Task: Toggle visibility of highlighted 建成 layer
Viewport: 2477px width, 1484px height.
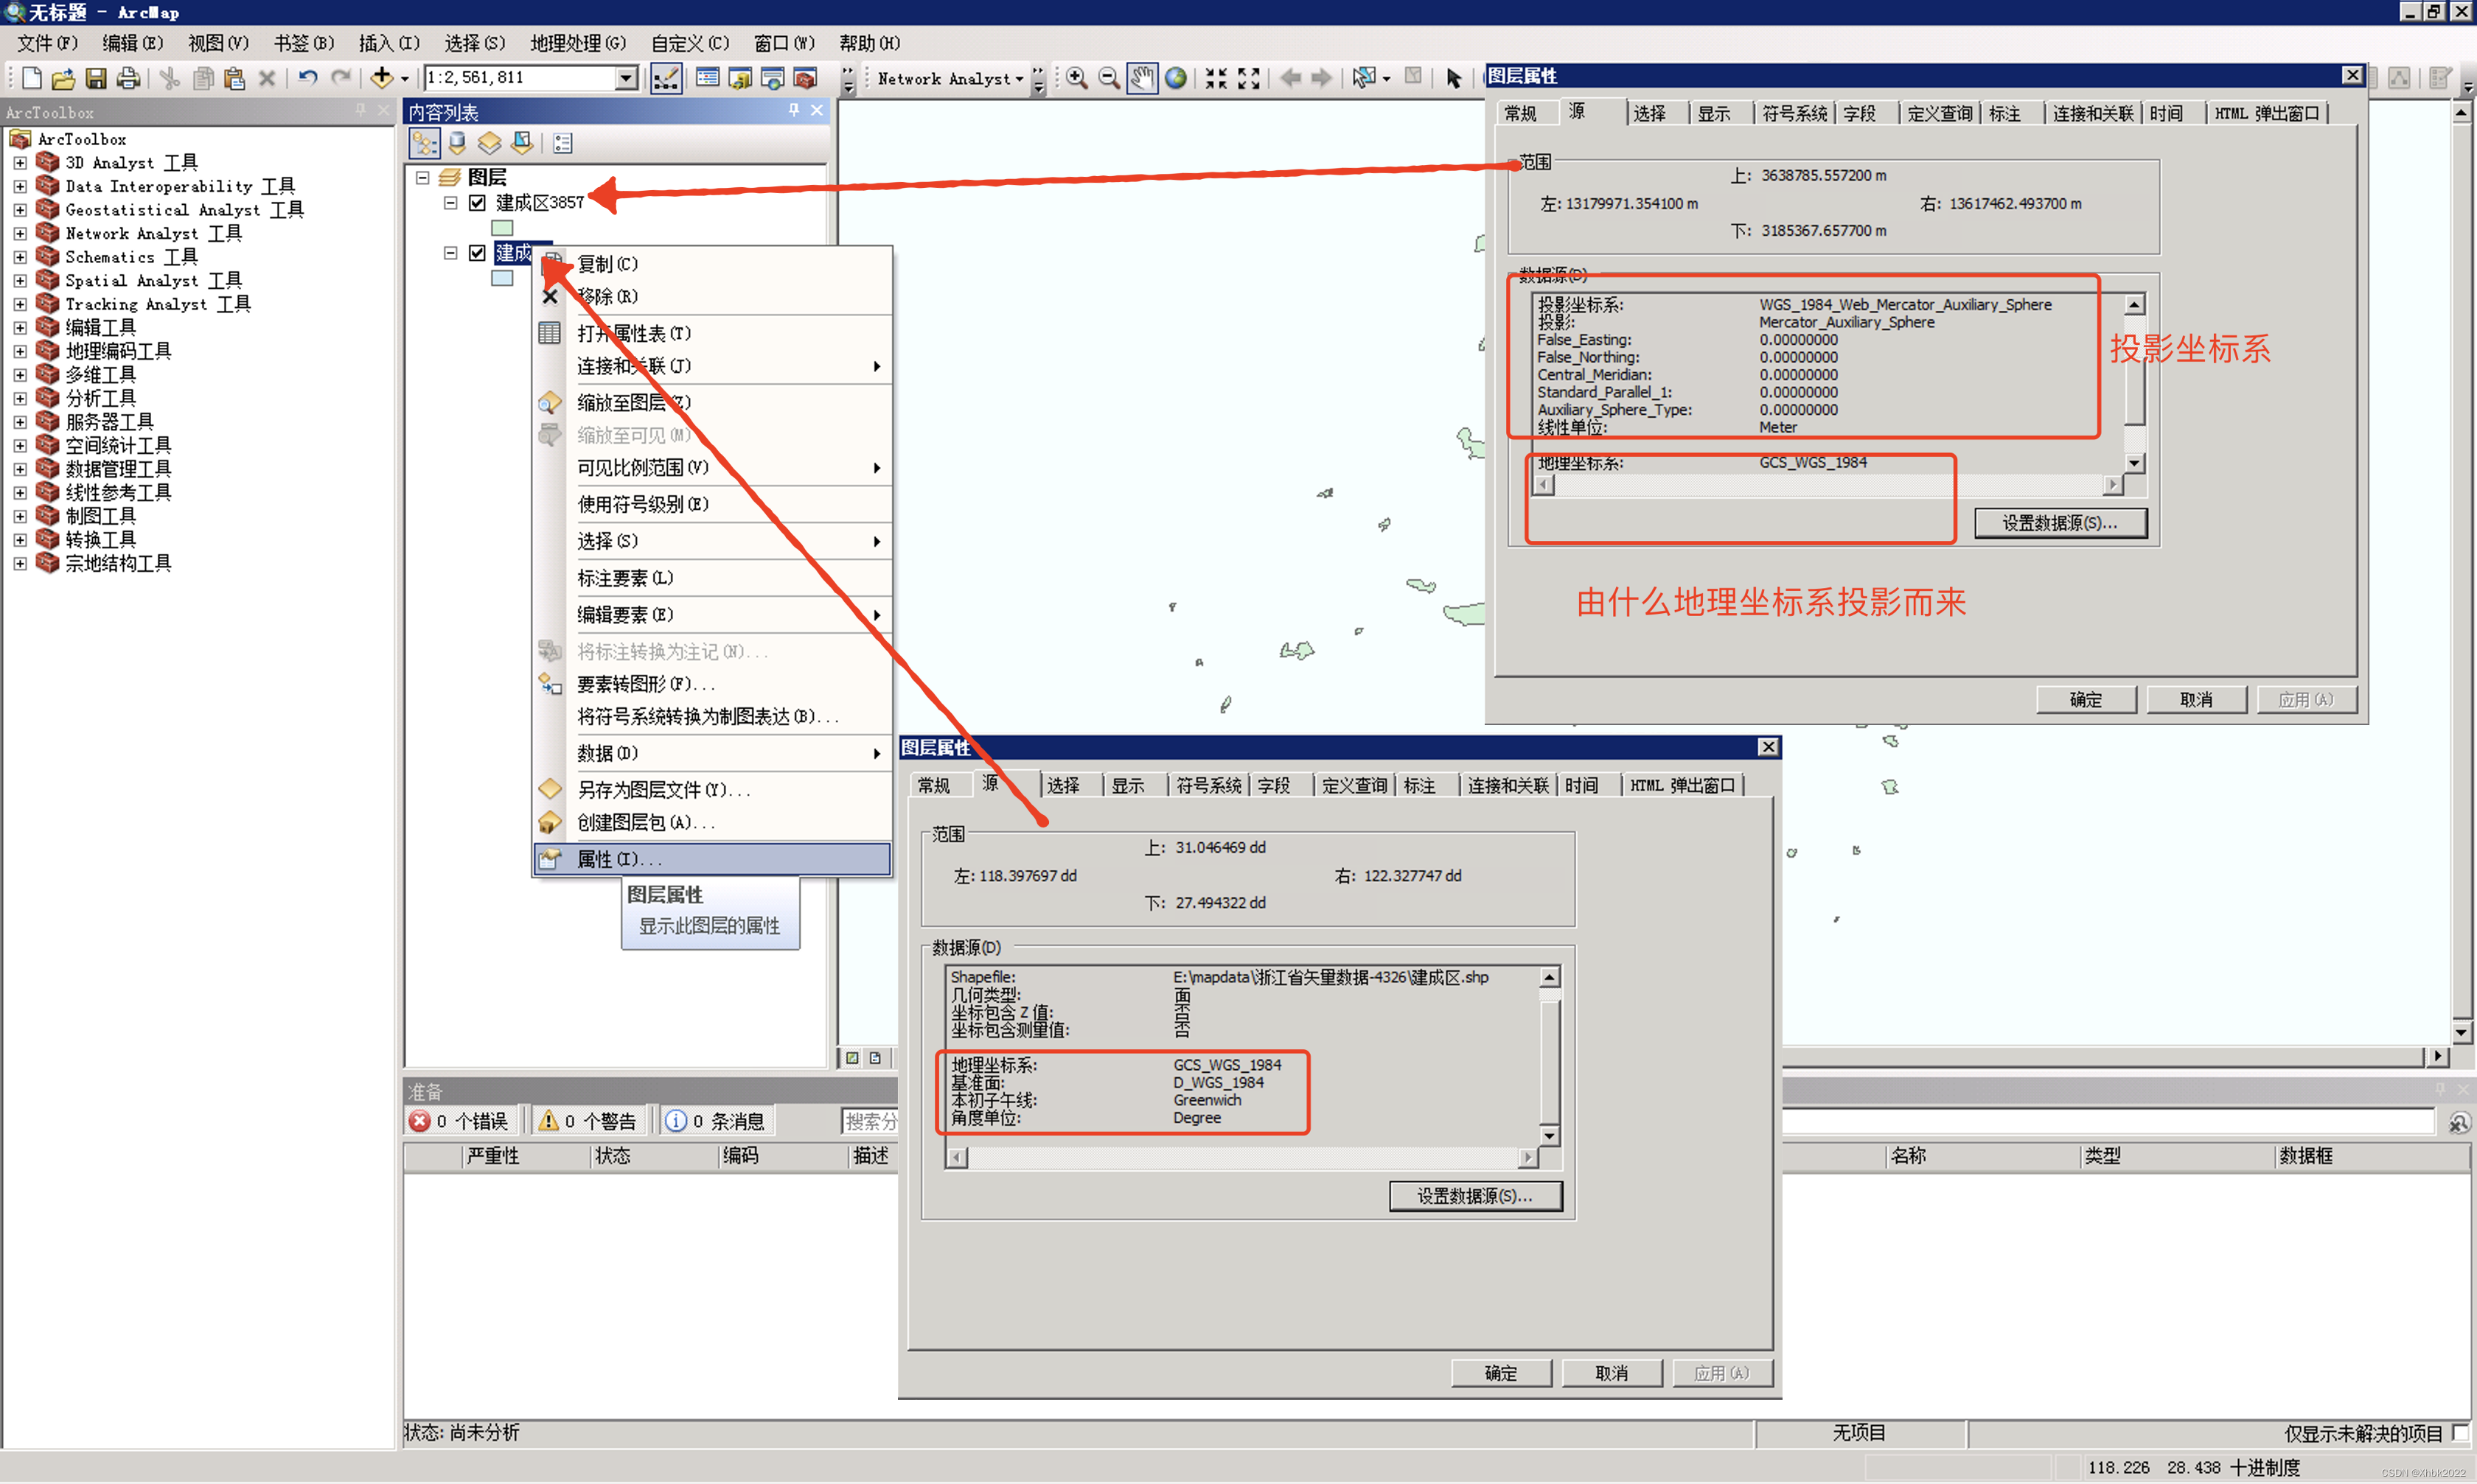Action: click(x=477, y=253)
